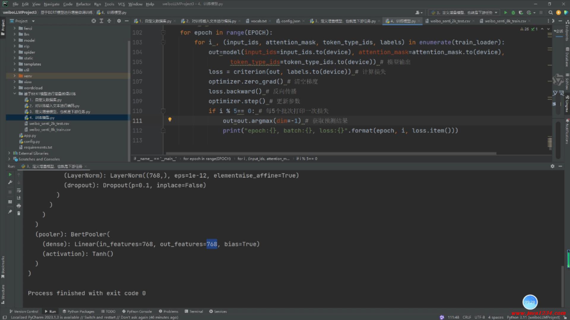570x320 pixels.
Task: Open the Project panel gear settings
Action: 119,21
